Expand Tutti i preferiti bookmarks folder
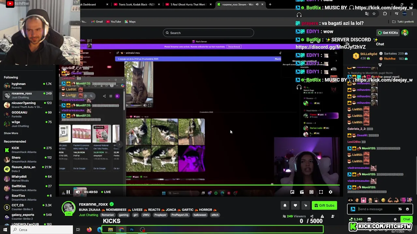Image resolution: width=417 pixels, height=234 pixels. 403,22
